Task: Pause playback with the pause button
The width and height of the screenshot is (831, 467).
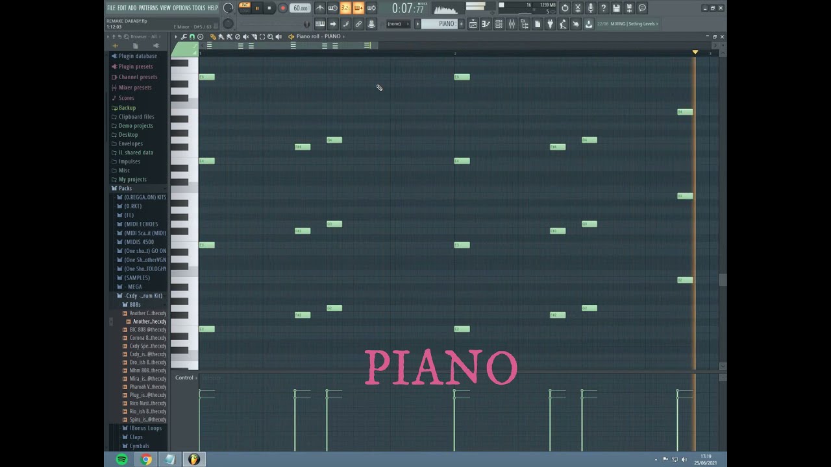Action: pos(257,8)
